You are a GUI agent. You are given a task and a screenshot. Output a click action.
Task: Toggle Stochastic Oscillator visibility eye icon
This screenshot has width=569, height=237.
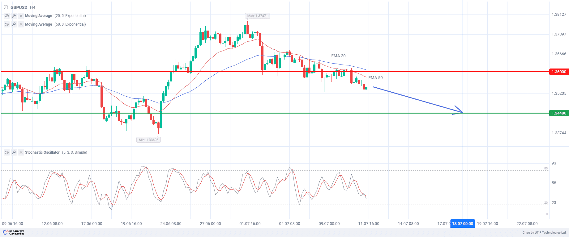[x=7, y=152]
